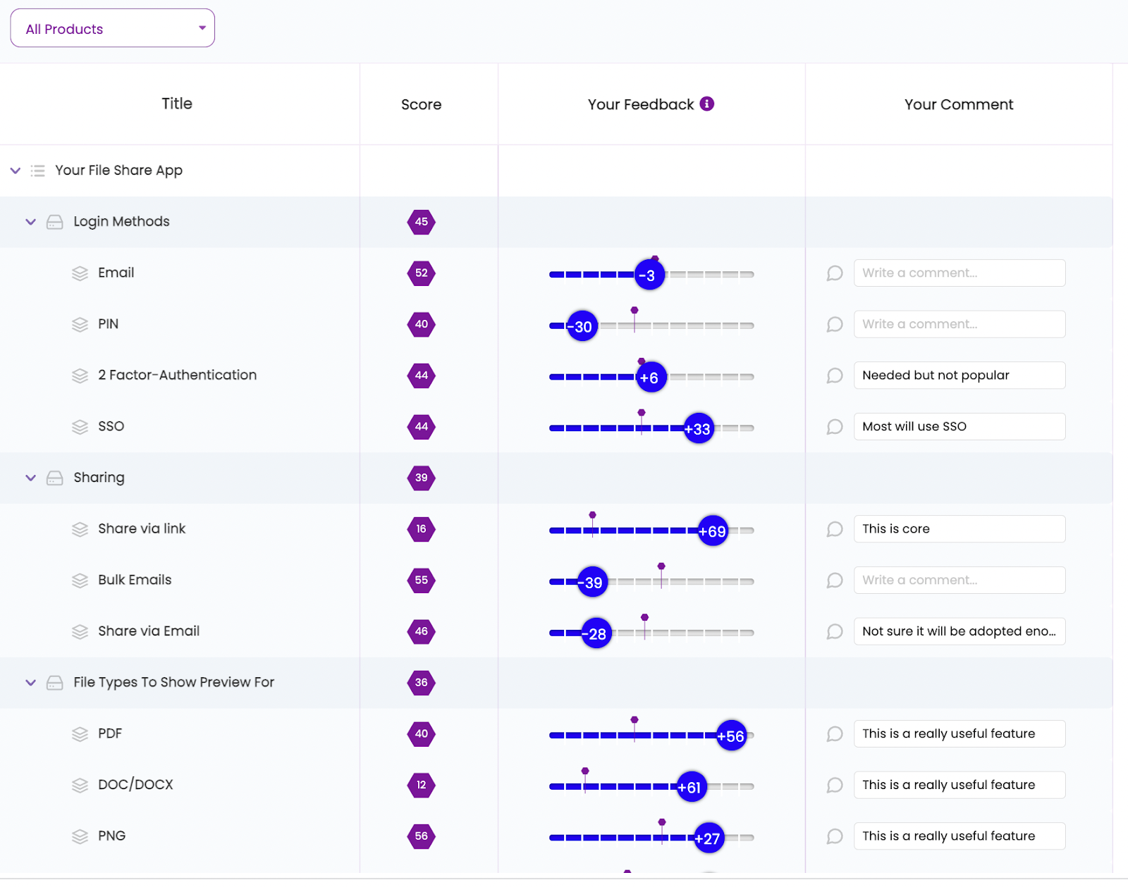Image resolution: width=1128 pixels, height=887 pixels.
Task: Click the list icon beside Your File Share App
Action: [37, 170]
